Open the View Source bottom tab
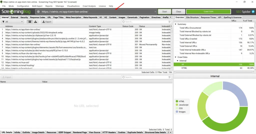 coord(94,132)
